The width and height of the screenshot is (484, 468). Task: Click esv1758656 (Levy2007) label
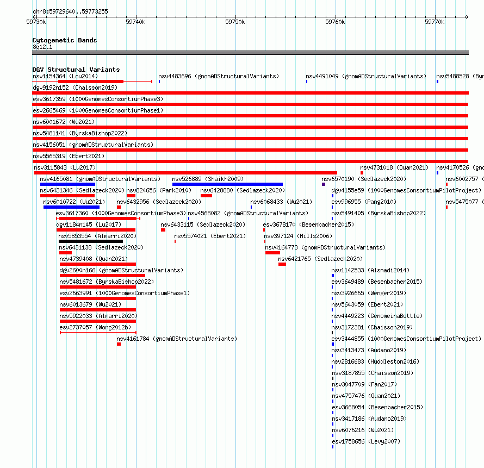click(366, 441)
